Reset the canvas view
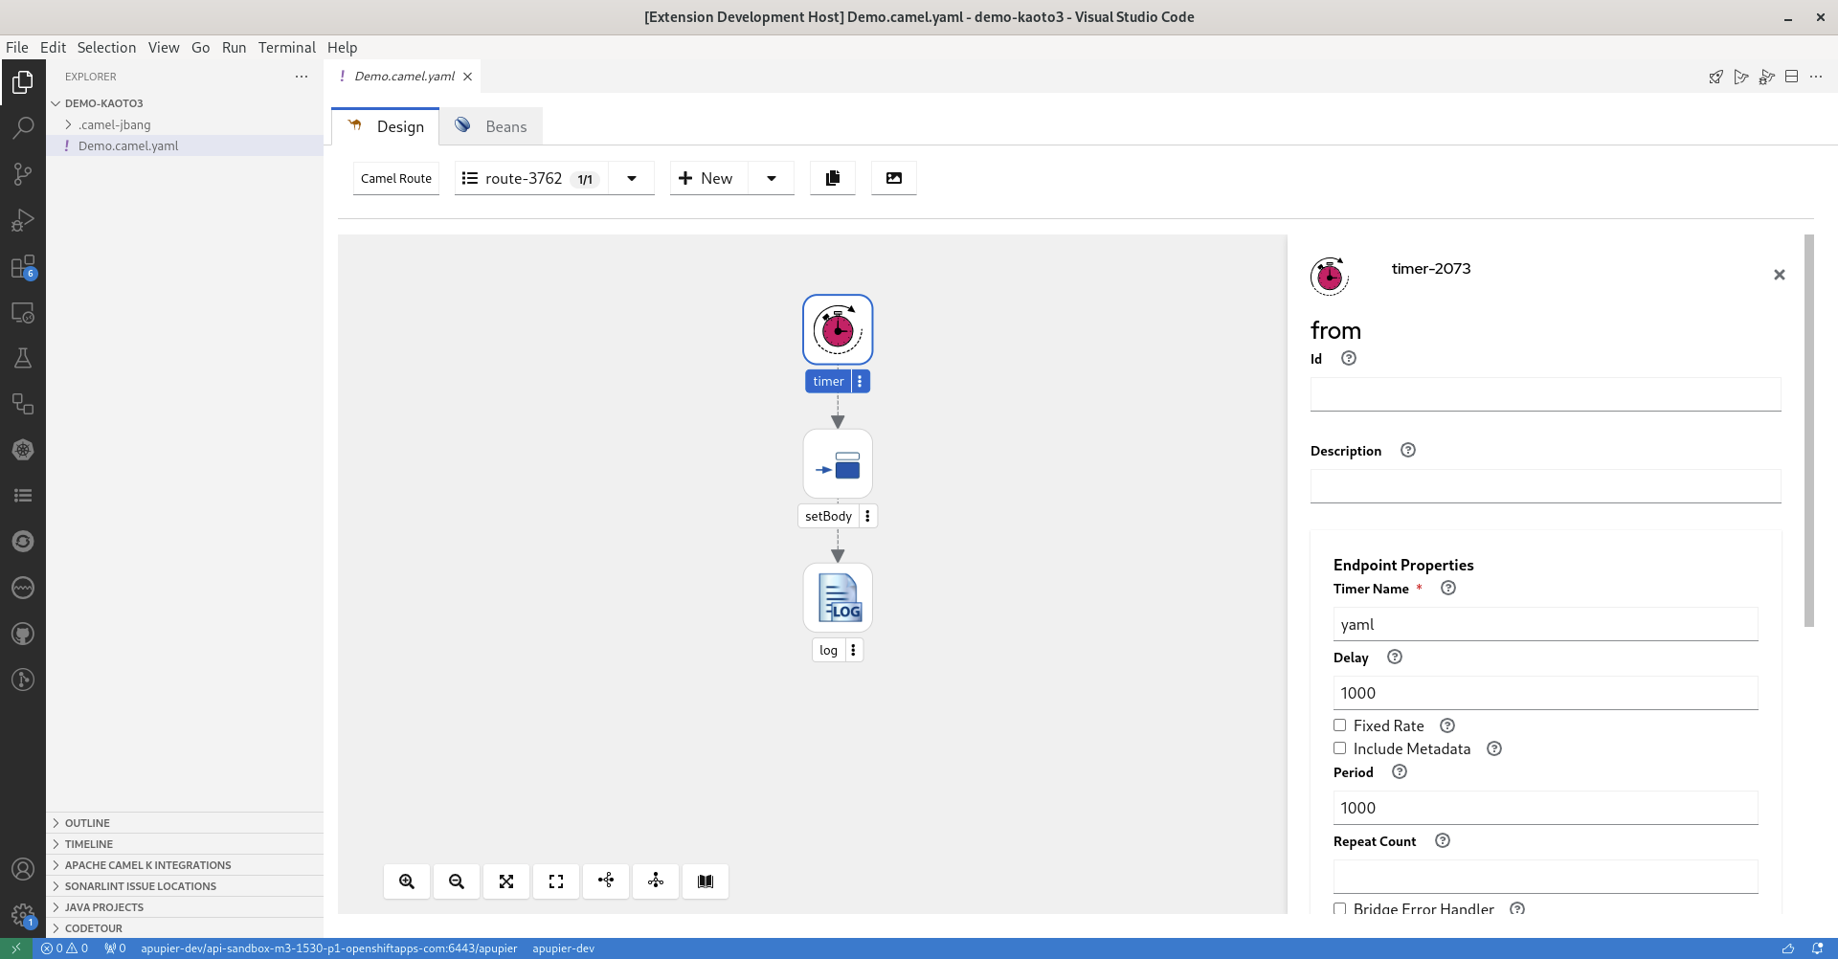 (x=556, y=881)
